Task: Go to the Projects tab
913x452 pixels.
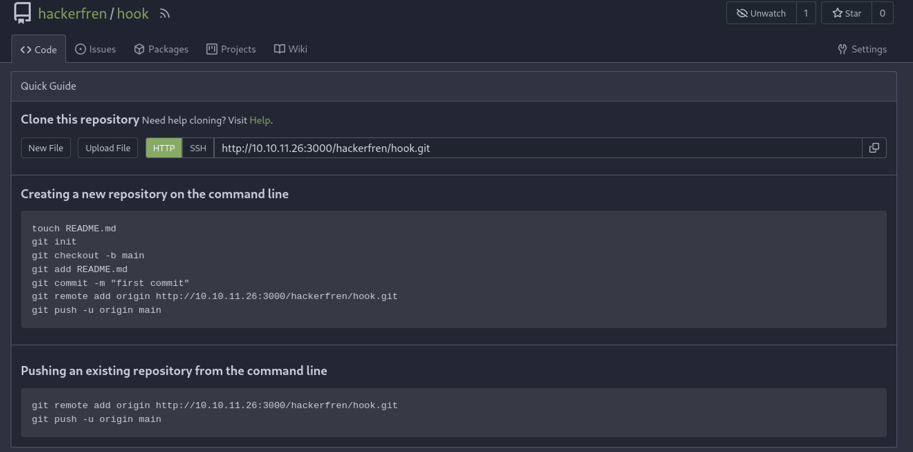Action: coord(231,49)
